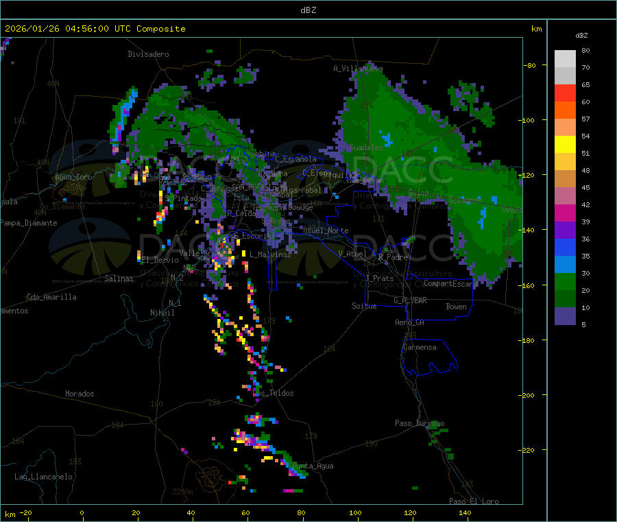Viewport: 617px width, 522px height.
Task: Select the A_Villanueva location label
Action: 358,69
